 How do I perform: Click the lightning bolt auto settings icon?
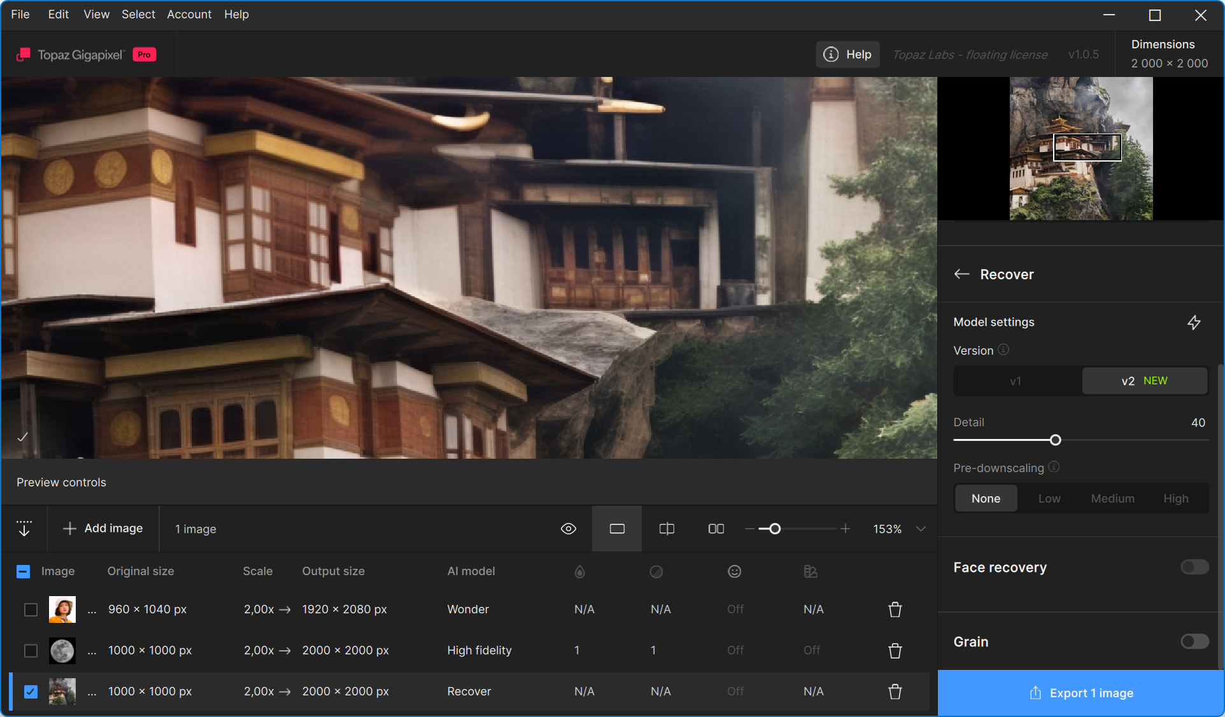point(1194,323)
